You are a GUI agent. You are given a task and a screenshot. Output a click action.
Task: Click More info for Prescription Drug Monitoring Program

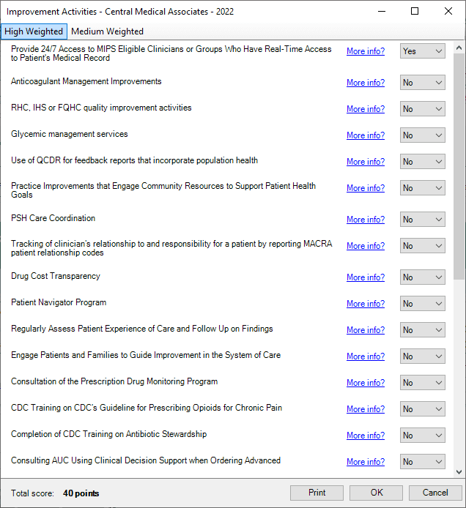tap(365, 383)
